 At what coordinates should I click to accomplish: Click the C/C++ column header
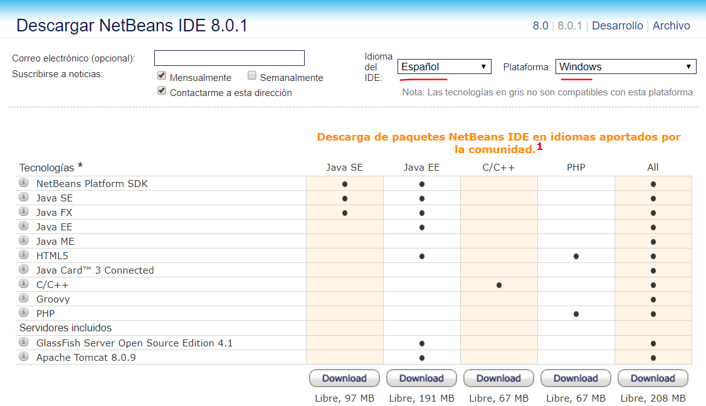(498, 168)
